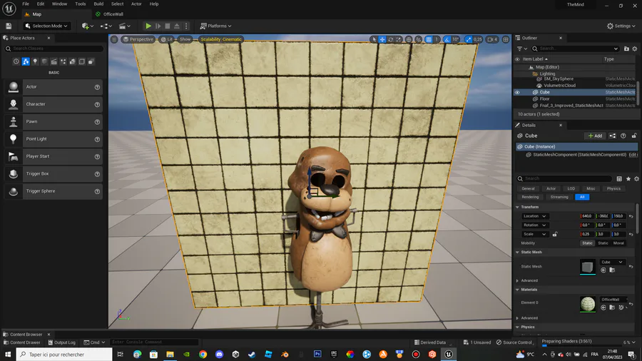
Task: Toggle visibility of the Cube actor
Action: point(517,93)
